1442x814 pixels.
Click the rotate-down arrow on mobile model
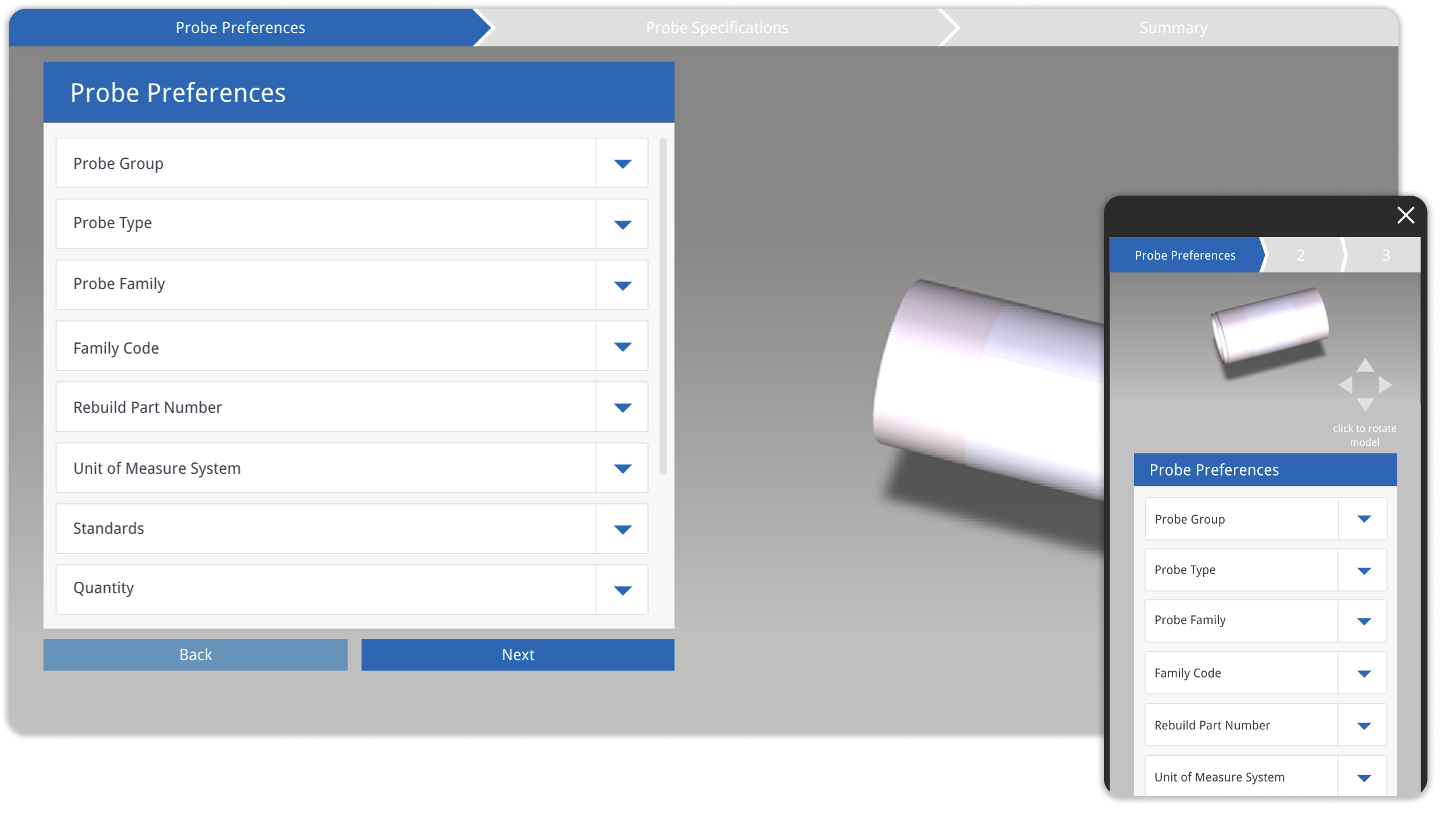point(1365,404)
